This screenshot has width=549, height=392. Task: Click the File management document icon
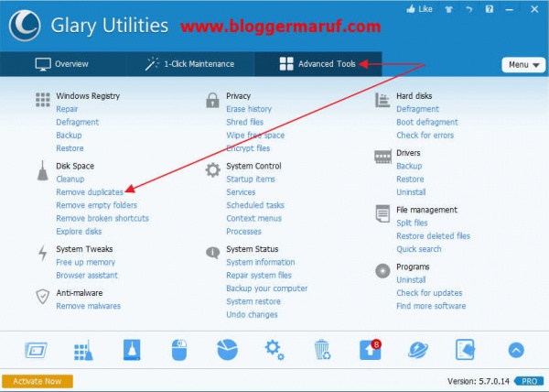tap(382, 213)
